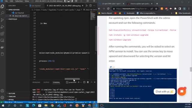The width and height of the screenshot is (192, 108).
Task: Switch to the Output panel tab
Action: (x=46, y=82)
